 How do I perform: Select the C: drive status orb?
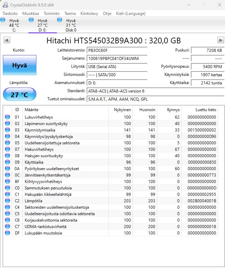click(x=3, y=20)
